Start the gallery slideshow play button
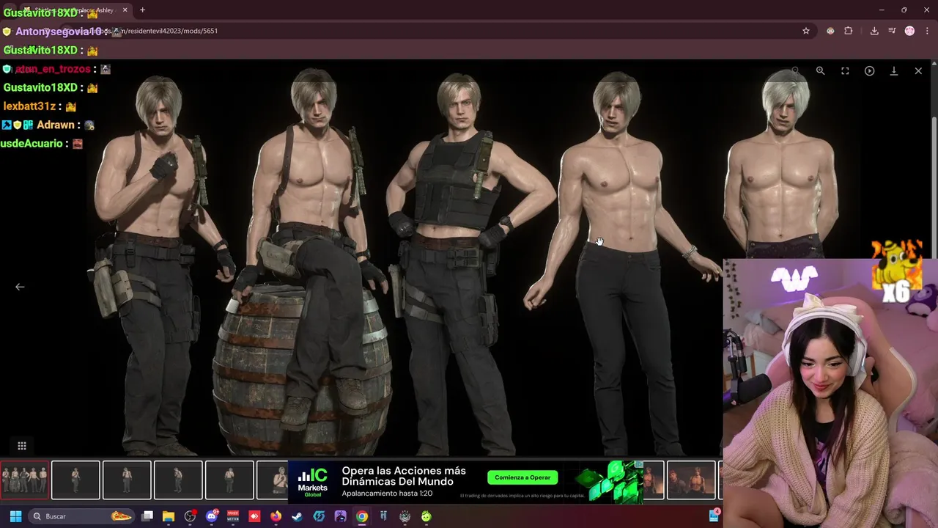 869,71
